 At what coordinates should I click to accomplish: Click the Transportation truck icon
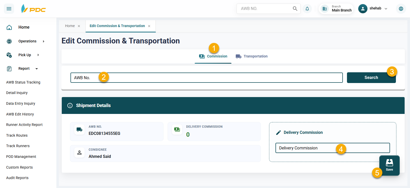(x=239, y=56)
